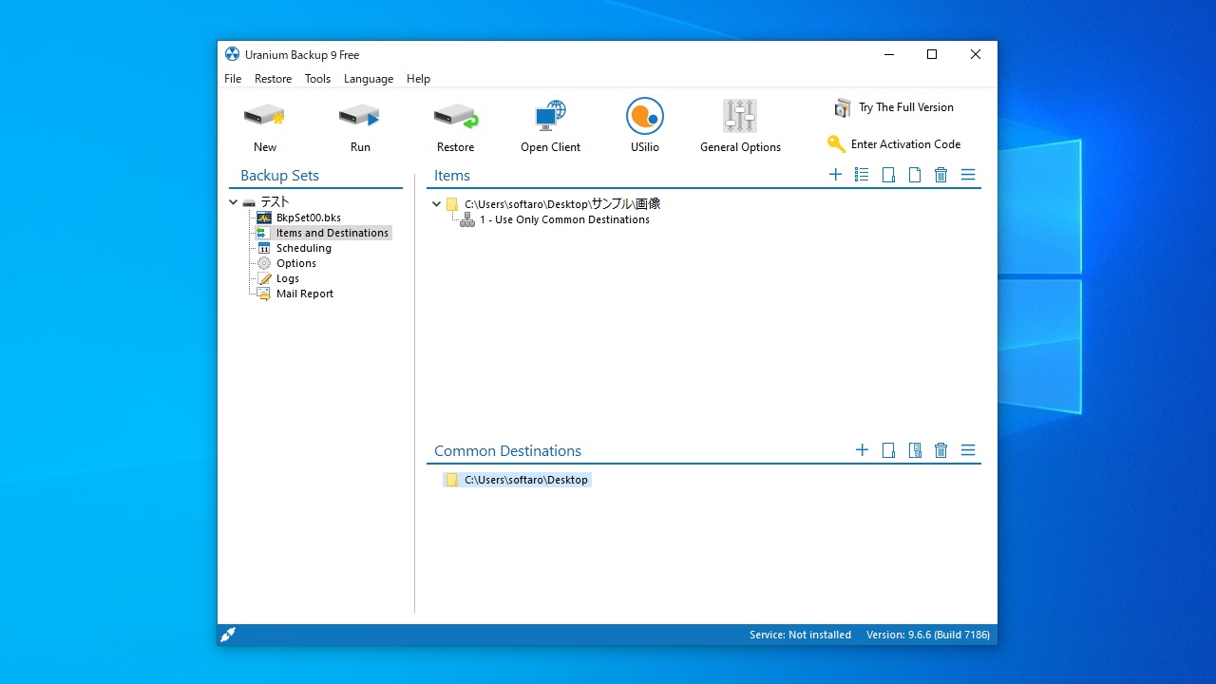
Task: Open General Options from the toolbar
Action: pyautogui.click(x=740, y=116)
